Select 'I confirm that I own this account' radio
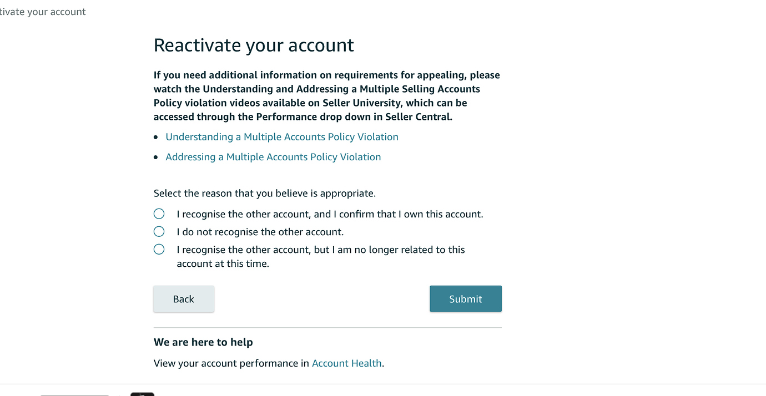Image resolution: width=766 pixels, height=396 pixels. point(159,214)
